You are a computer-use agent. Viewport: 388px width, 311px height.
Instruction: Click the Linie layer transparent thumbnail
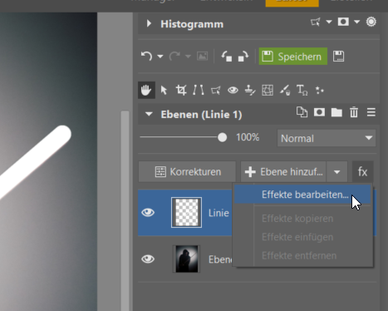[186, 212]
